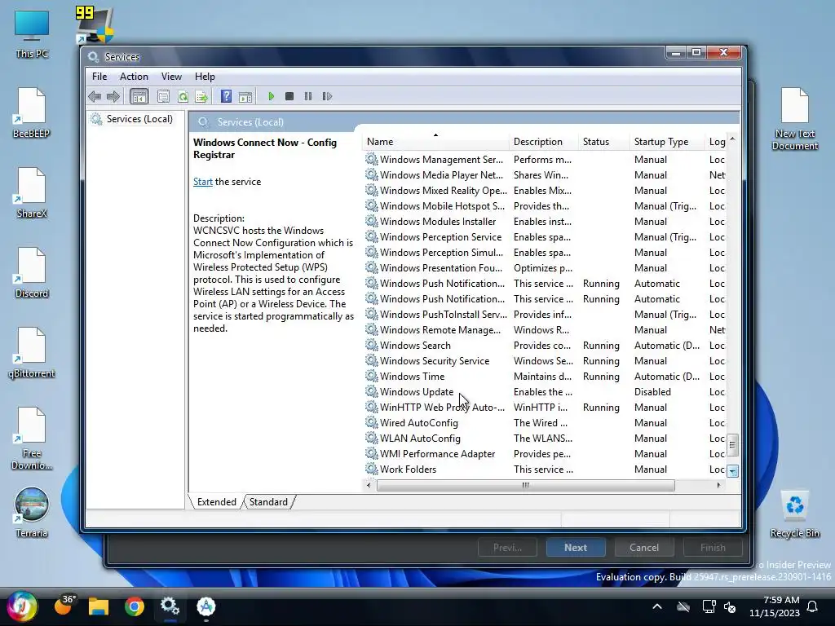Screen dimensions: 835x626
Task: Select the Discord desktop shortcut
Action: tap(32, 273)
